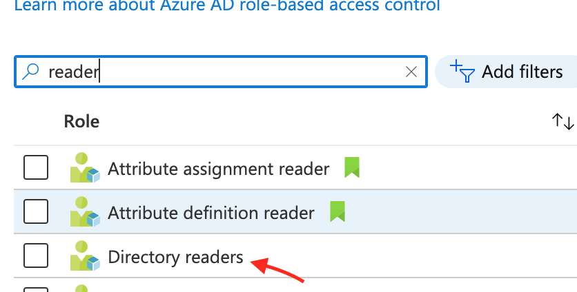Check the partially visible checkbox below Directory readers

pos(36,290)
